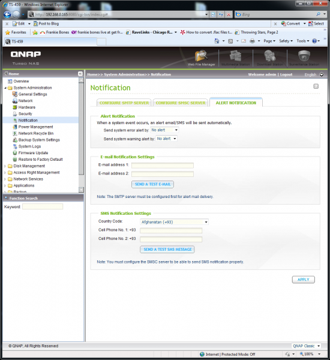The width and height of the screenshot is (330, 360).
Task: Click Send a Test E-mail button
Action: click(153, 184)
